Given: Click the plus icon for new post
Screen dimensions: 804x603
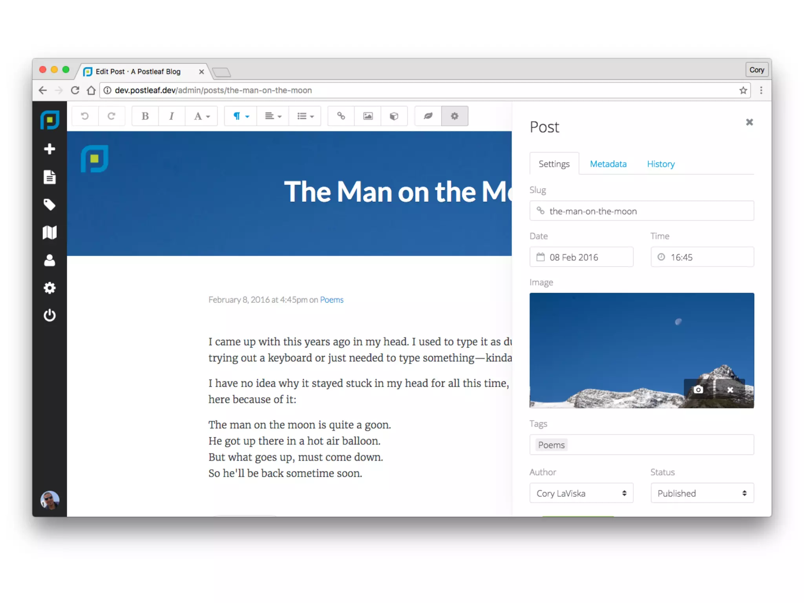Looking at the screenshot, I should click(x=49, y=149).
